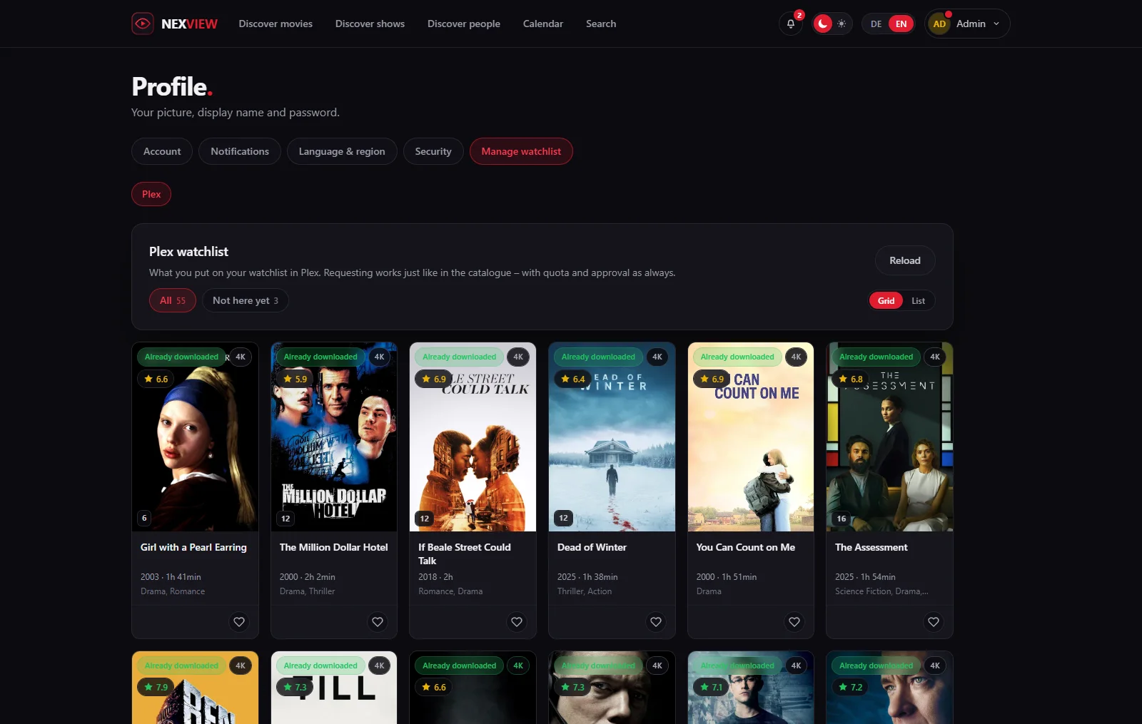Select Manage watchlist tab

(521, 151)
